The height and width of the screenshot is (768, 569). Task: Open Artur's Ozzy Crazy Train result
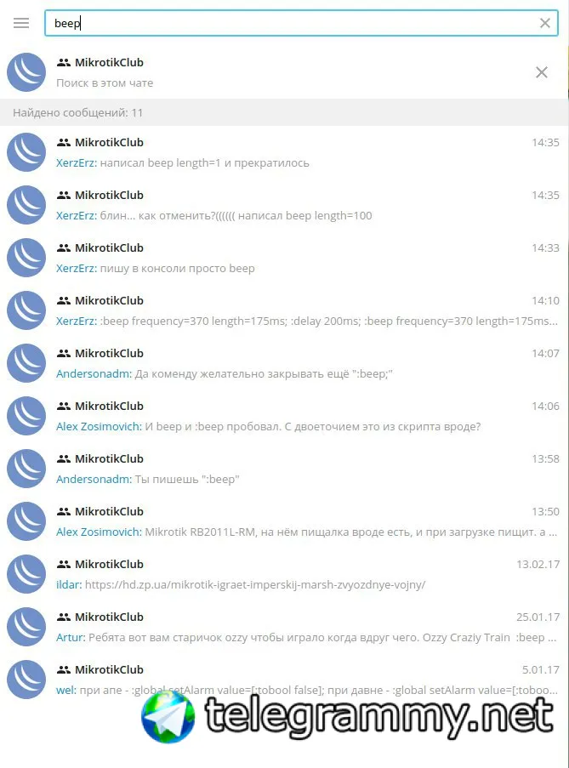(284, 627)
